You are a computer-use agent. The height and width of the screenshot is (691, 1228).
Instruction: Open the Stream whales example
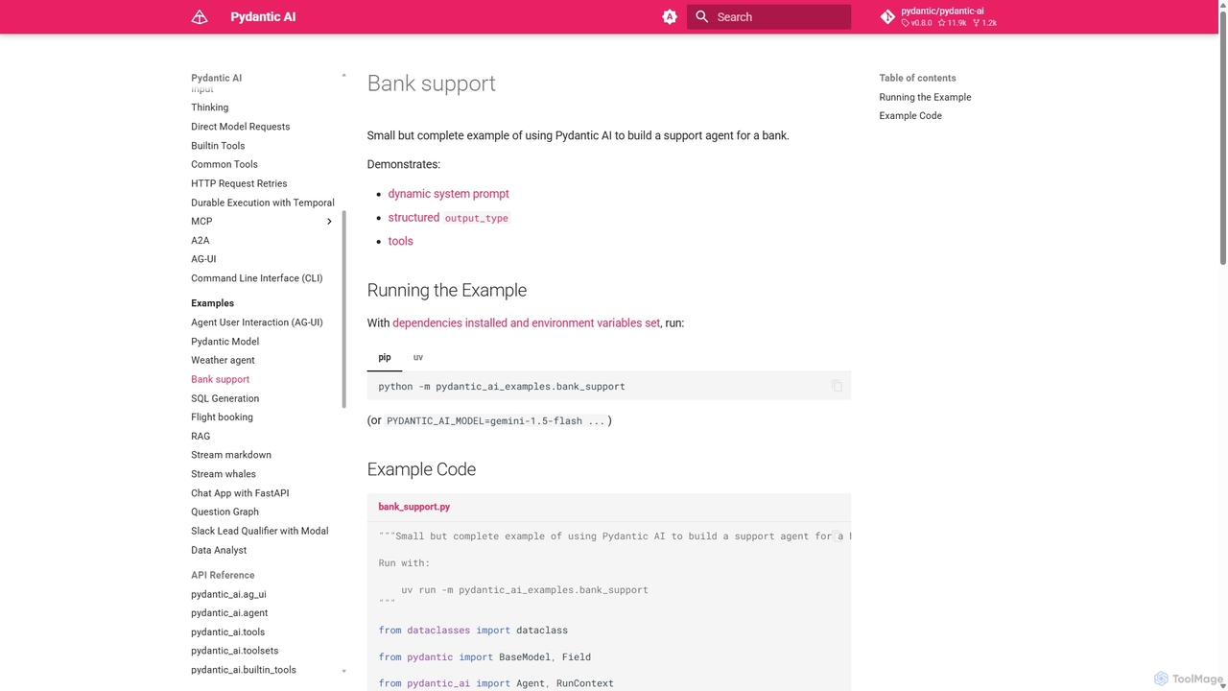pyautogui.click(x=224, y=474)
